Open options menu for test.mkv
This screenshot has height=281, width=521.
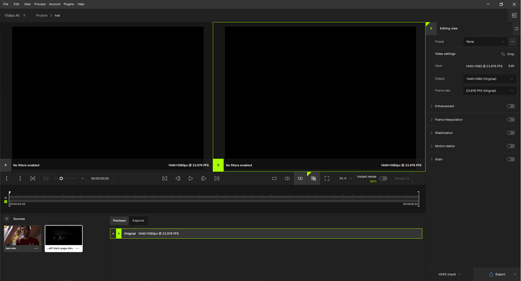pos(36,248)
